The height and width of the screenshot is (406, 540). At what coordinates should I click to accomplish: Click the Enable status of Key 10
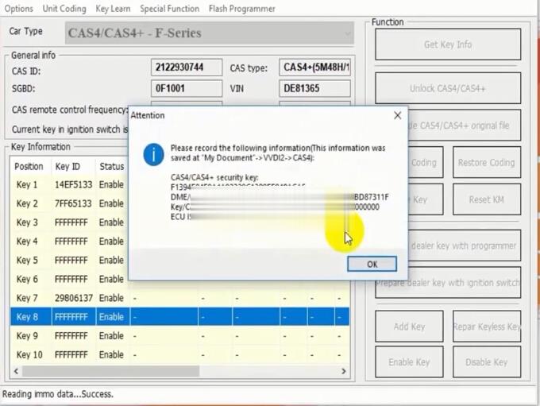click(x=111, y=354)
